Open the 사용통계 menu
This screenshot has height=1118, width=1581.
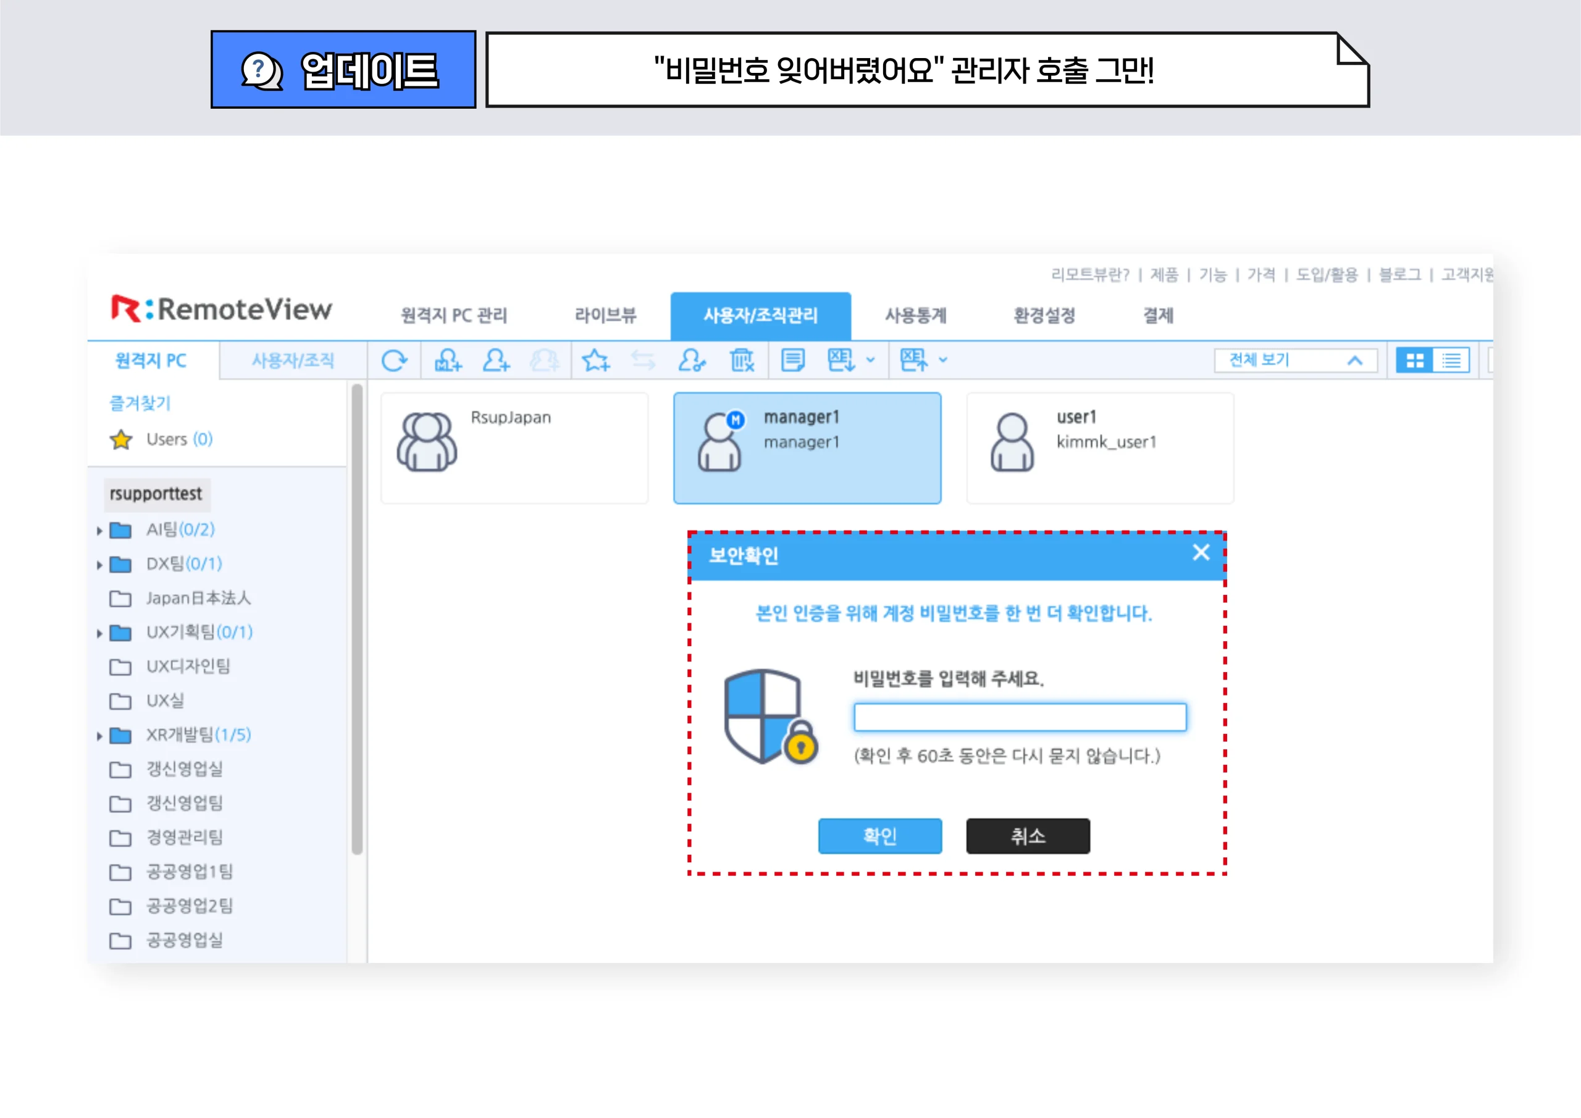click(917, 316)
